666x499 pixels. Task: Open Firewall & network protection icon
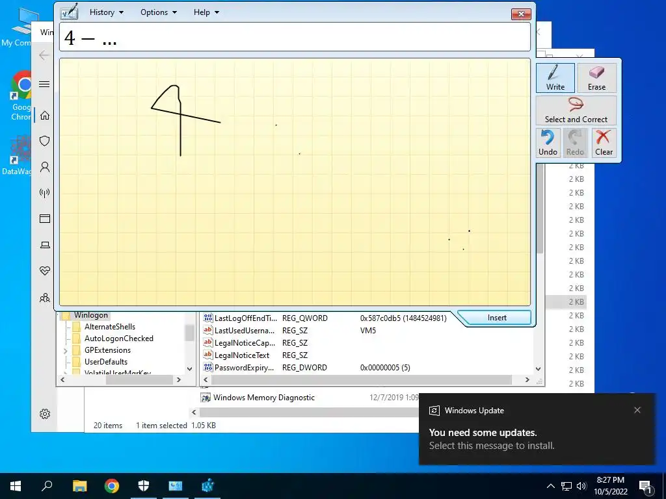point(45,193)
